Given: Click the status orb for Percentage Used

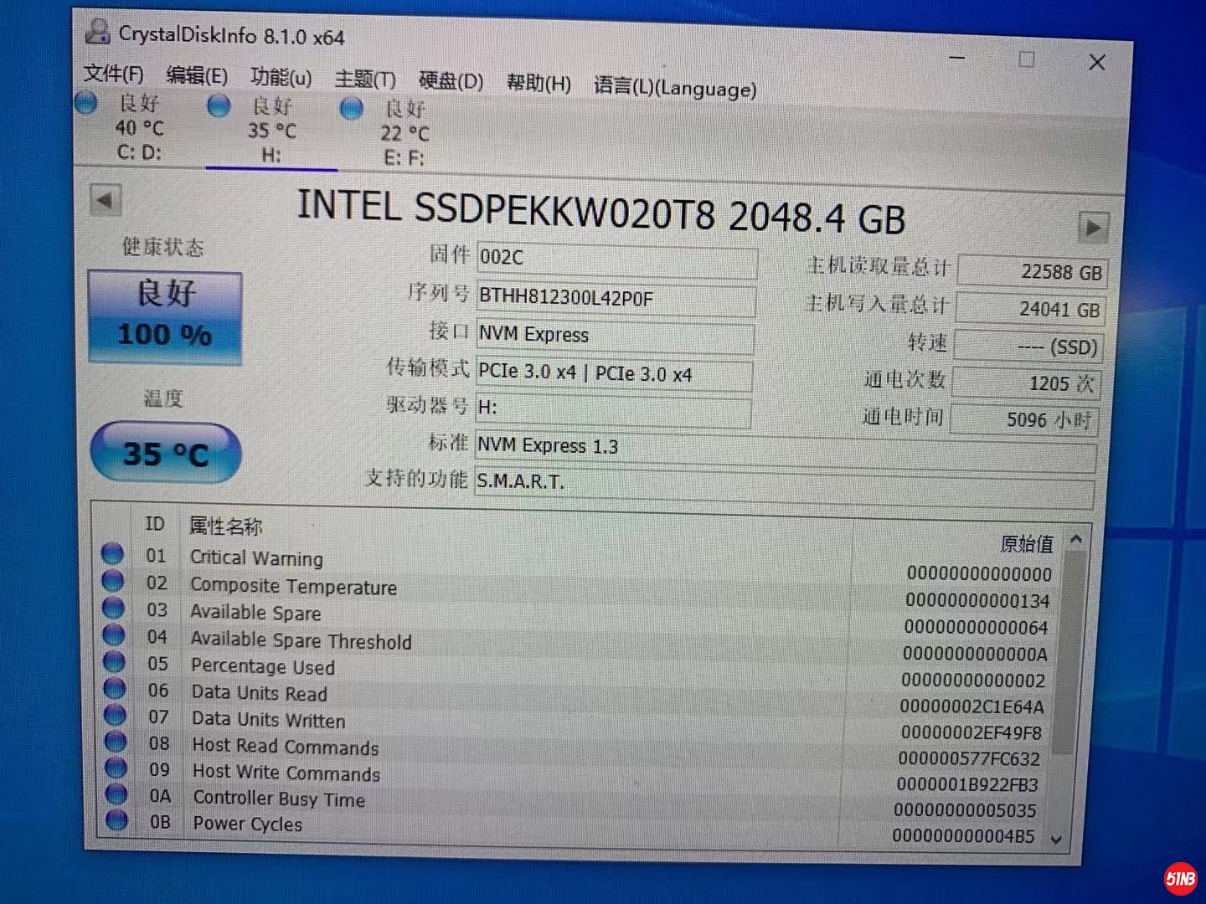Looking at the screenshot, I should [114, 661].
